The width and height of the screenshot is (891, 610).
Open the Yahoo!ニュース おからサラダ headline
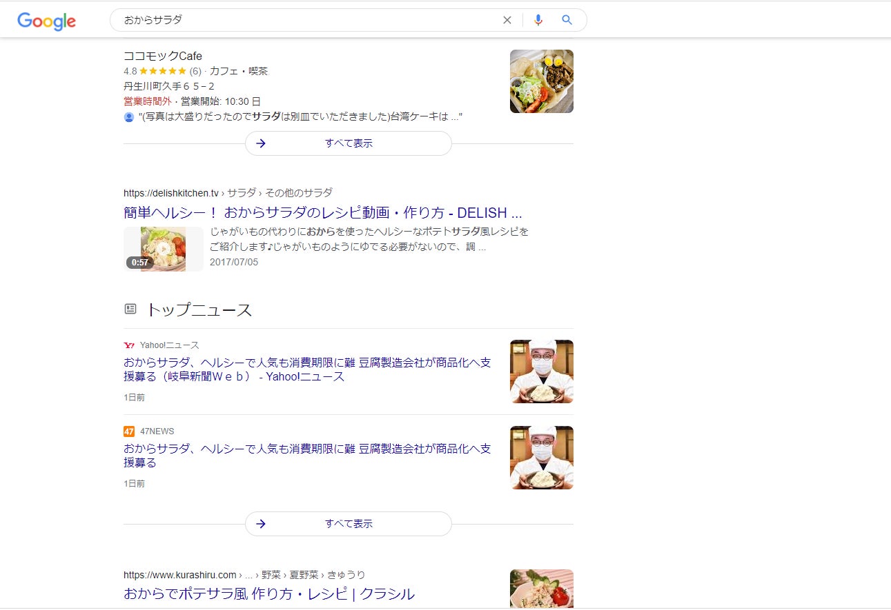pyautogui.click(x=307, y=369)
